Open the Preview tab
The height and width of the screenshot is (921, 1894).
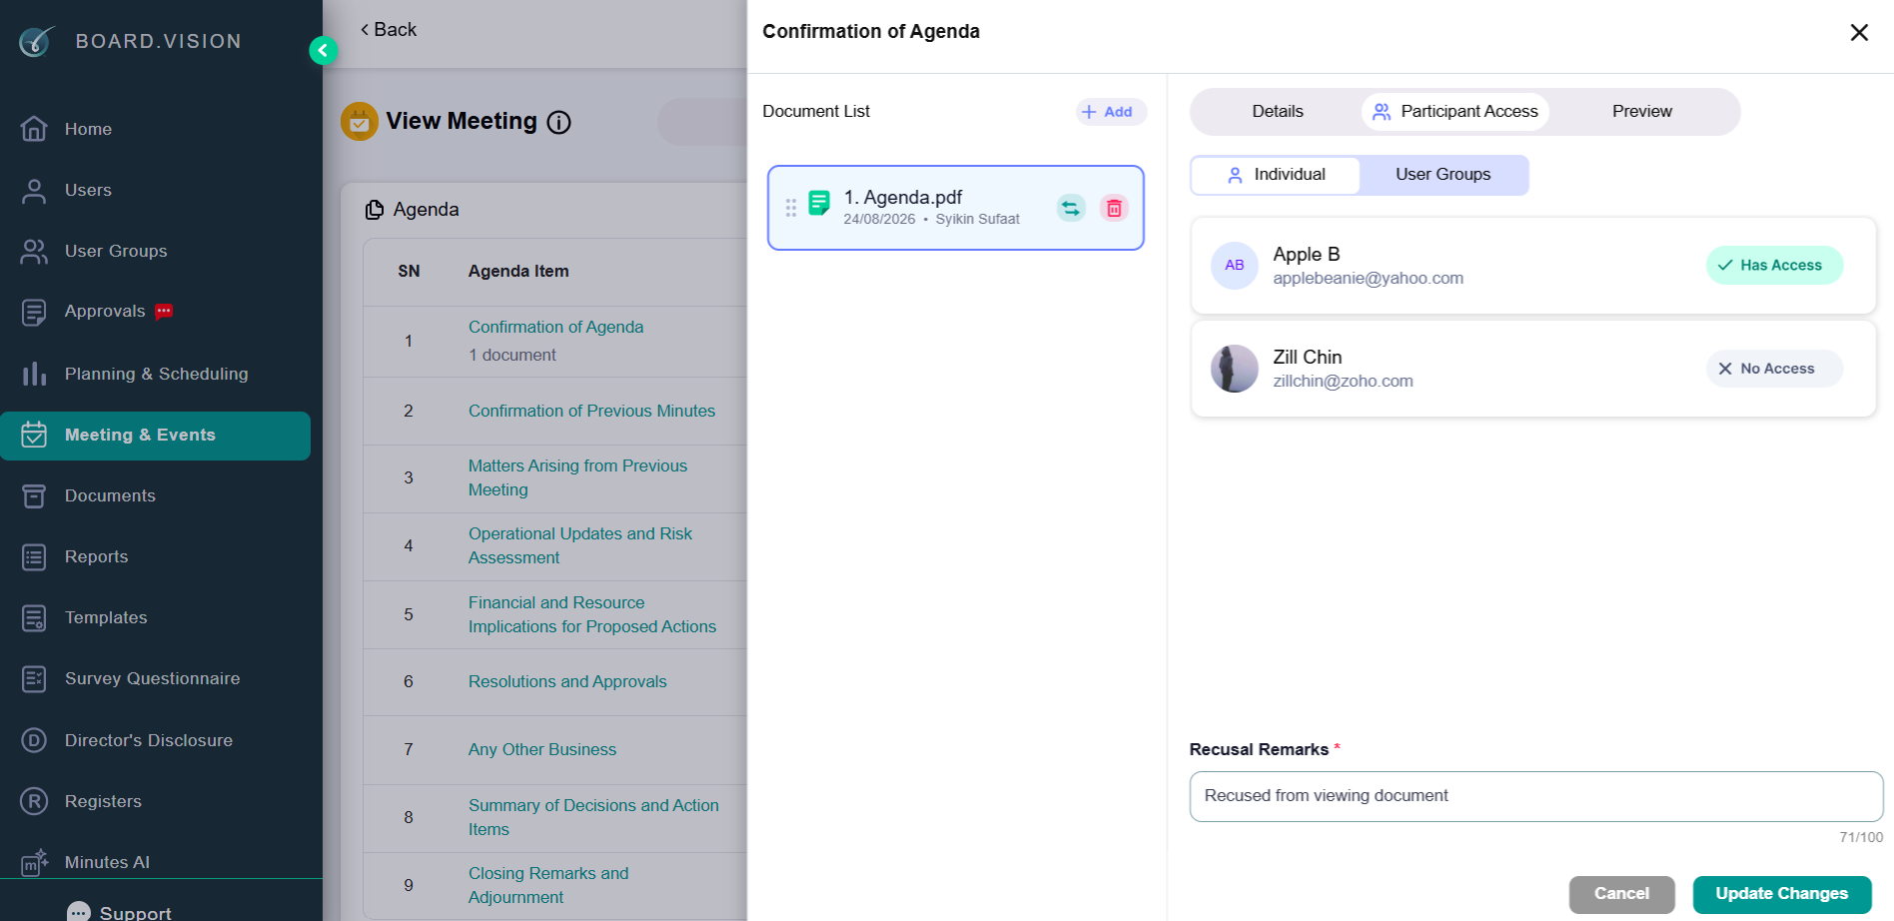pos(1641,112)
